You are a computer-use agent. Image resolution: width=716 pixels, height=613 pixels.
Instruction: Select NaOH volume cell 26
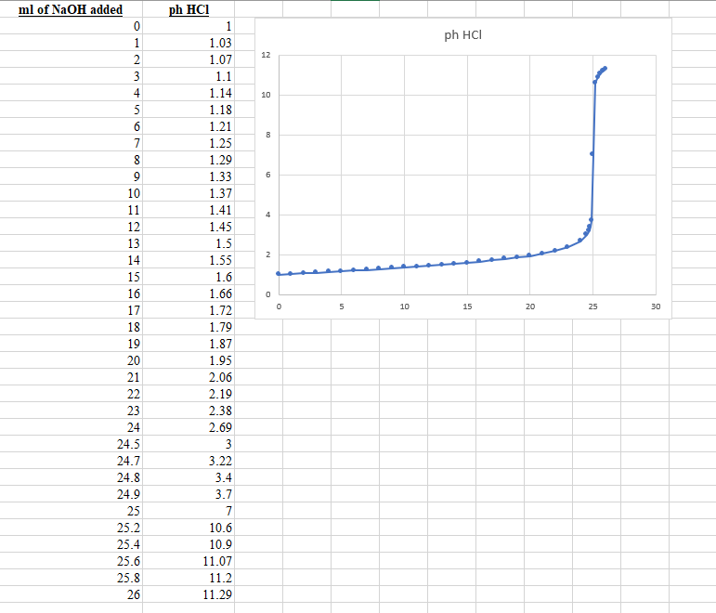(x=71, y=594)
